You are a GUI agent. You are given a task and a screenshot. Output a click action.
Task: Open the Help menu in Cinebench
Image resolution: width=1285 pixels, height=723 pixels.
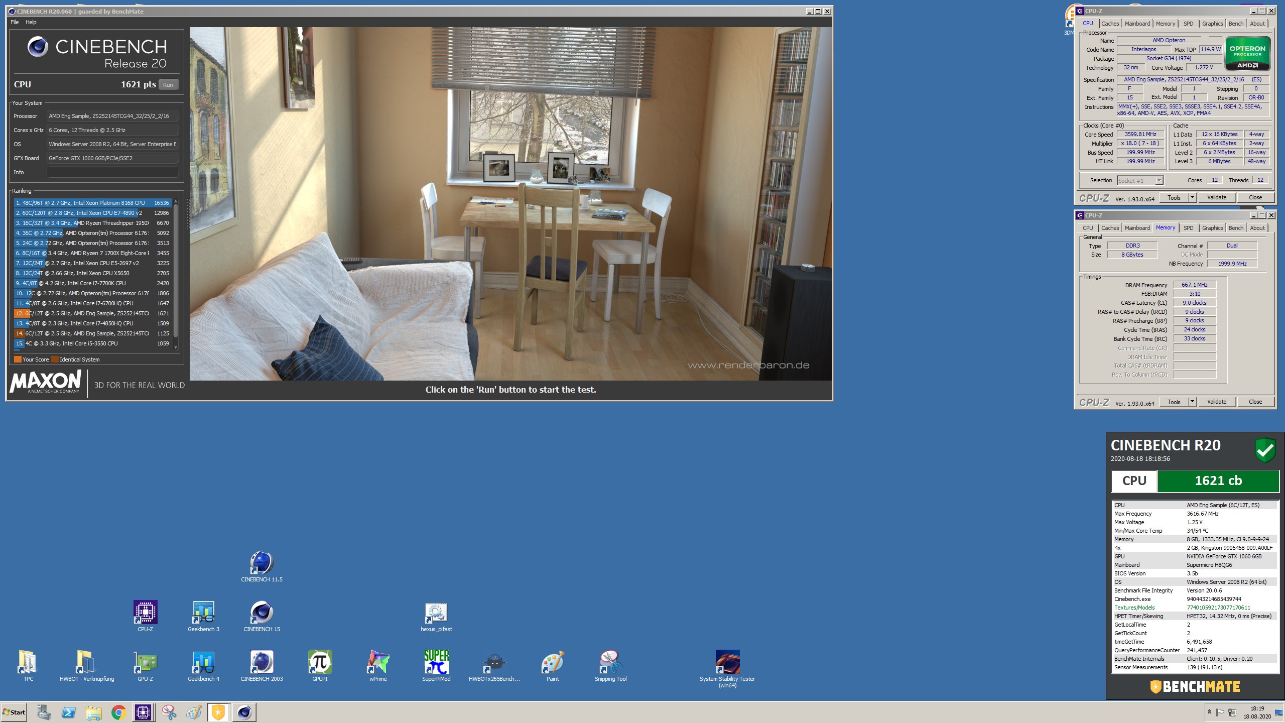(31, 22)
